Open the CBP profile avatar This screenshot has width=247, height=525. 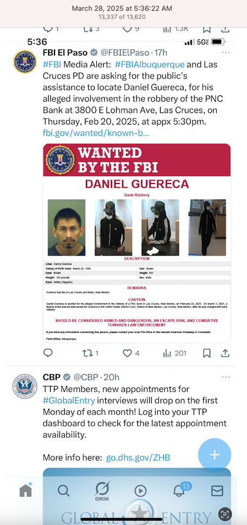pyautogui.click(x=25, y=386)
